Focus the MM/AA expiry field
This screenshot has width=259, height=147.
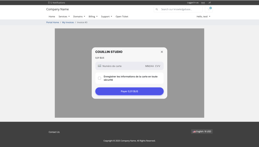click(x=149, y=66)
